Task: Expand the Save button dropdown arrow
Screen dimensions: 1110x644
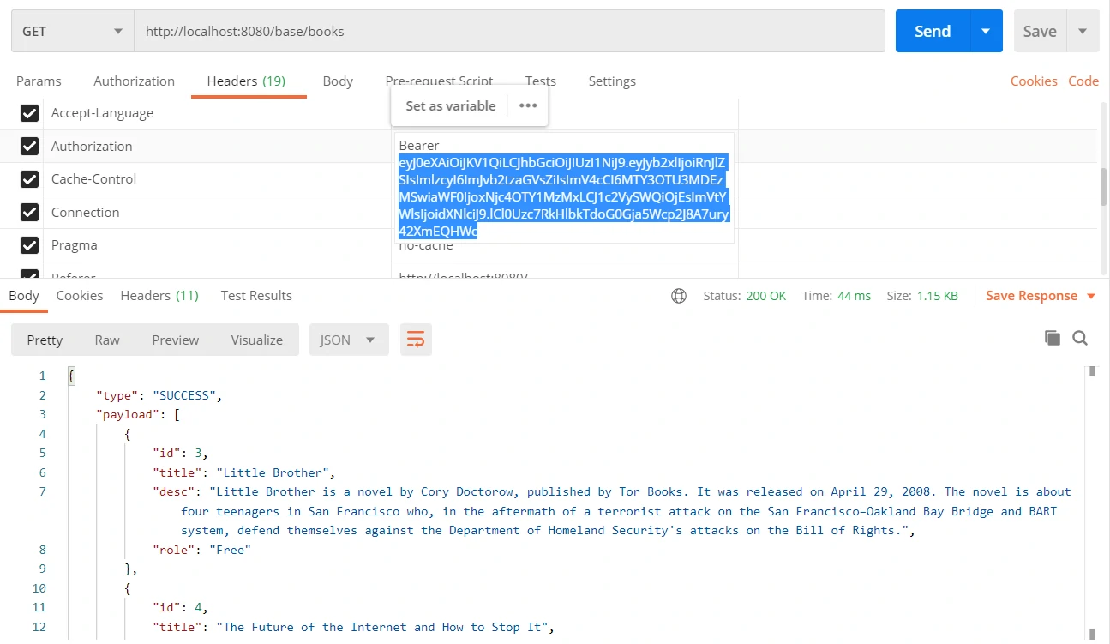Action: click(1083, 32)
